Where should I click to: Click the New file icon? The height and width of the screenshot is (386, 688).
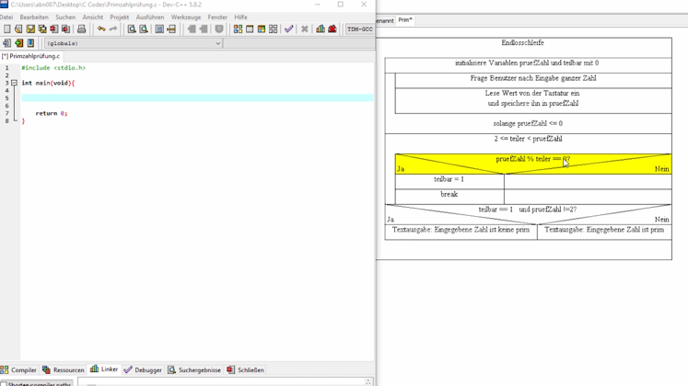click(x=7, y=29)
